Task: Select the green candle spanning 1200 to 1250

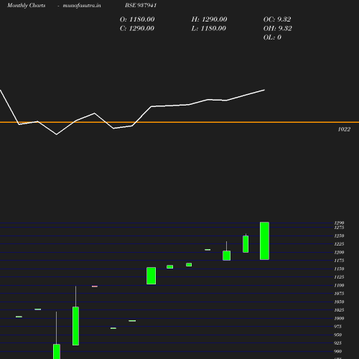Action: (x=246, y=244)
